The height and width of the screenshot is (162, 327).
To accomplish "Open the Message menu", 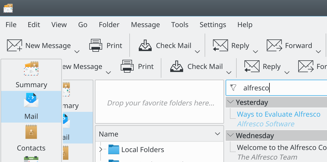I will (145, 25).
